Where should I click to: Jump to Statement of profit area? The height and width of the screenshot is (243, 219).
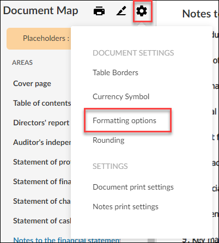coord(42,162)
